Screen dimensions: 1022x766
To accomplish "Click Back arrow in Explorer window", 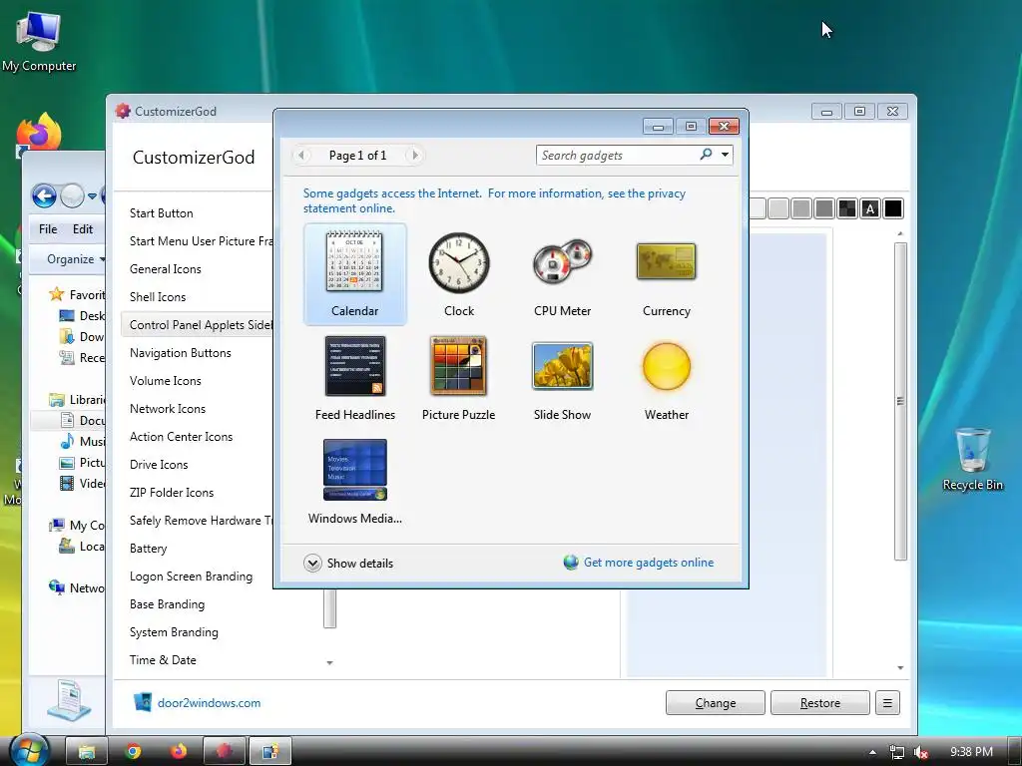I will [x=44, y=195].
